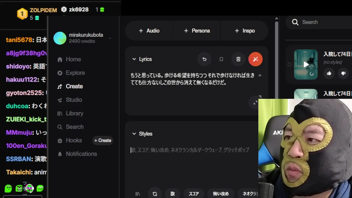Click the Library books icon in sidebar
The image size is (352, 198).
(60, 113)
